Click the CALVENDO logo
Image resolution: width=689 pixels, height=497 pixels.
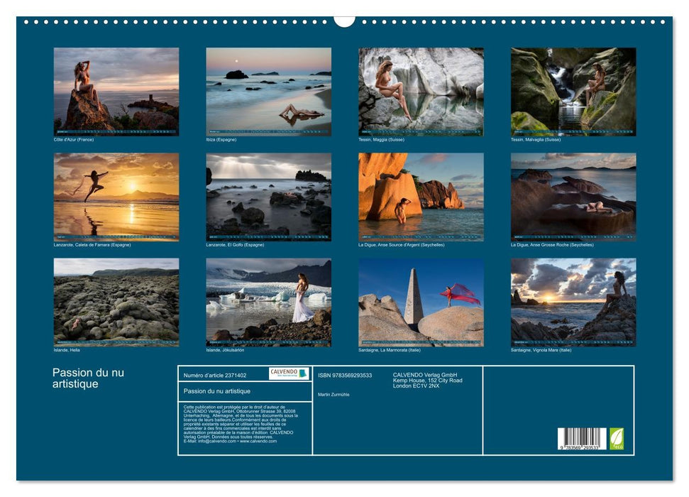(x=289, y=373)
